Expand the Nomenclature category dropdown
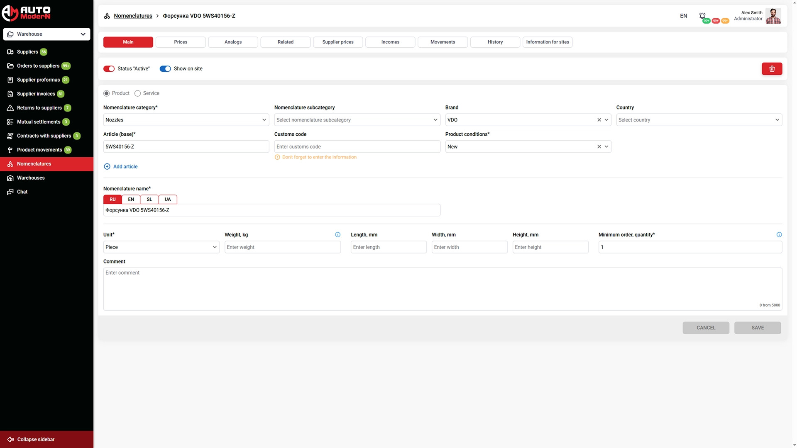Image resolution: width=797 pixels, height=448 pixels. coord(186,120)
